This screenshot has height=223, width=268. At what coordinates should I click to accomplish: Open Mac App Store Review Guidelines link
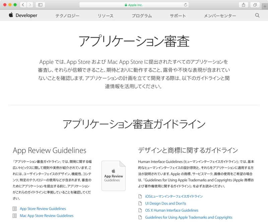47,216
